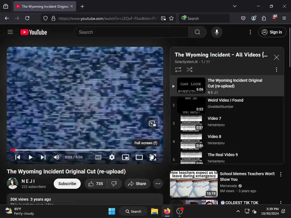The height and width of the screenshot is (218, 291).
Task: Open the NEJI channel avatar
Action: [x=13, y=183]
